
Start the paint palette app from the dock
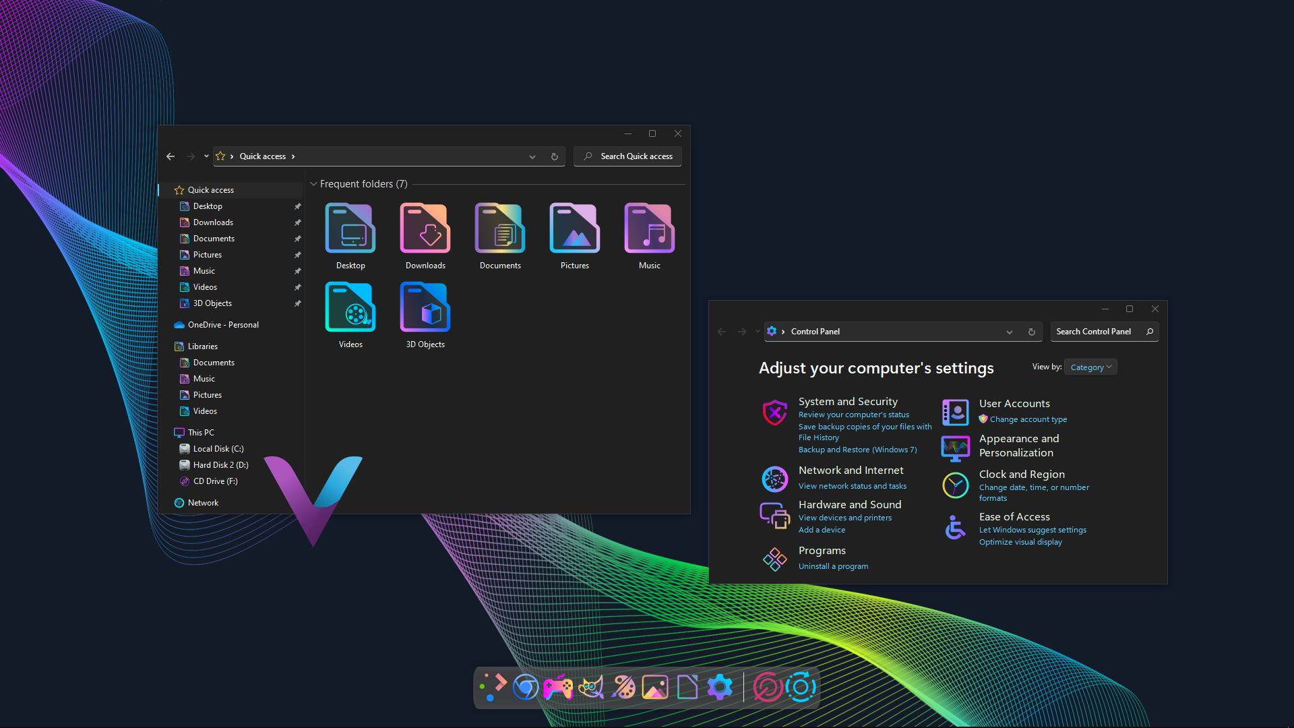623,687
